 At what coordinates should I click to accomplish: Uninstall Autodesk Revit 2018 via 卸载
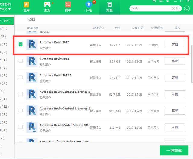click(175, 61)
